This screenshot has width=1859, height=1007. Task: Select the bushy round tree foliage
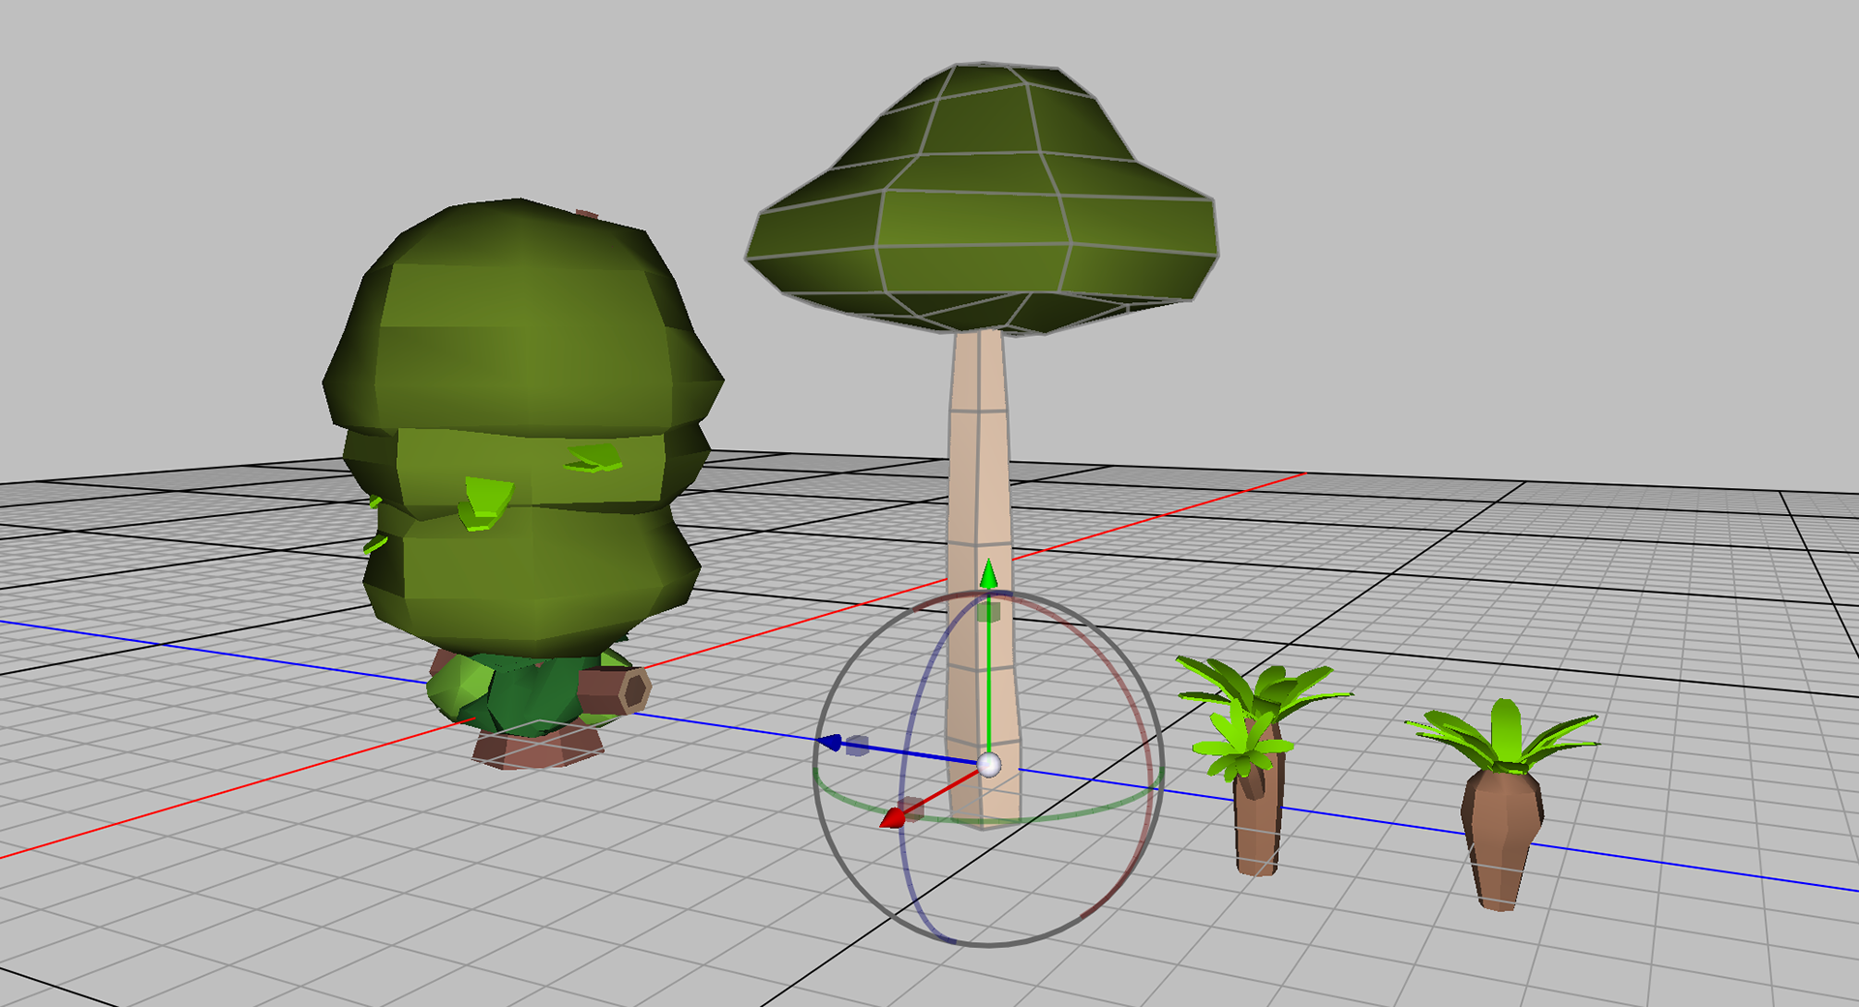(521, 426)
